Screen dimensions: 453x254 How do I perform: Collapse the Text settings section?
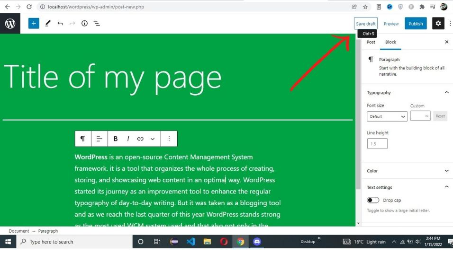click(x=407, y=187)
